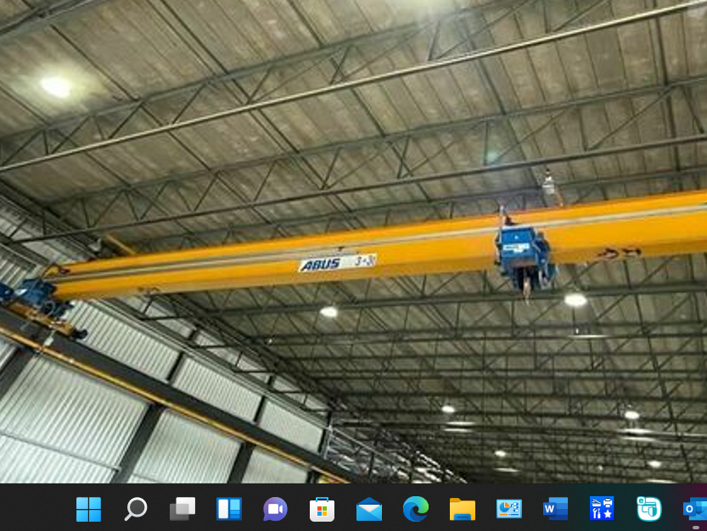Open the Mail app
Image resolution: width=707 pixels, height=531 pixels.
pyautogui.click(x=369, y=509)
